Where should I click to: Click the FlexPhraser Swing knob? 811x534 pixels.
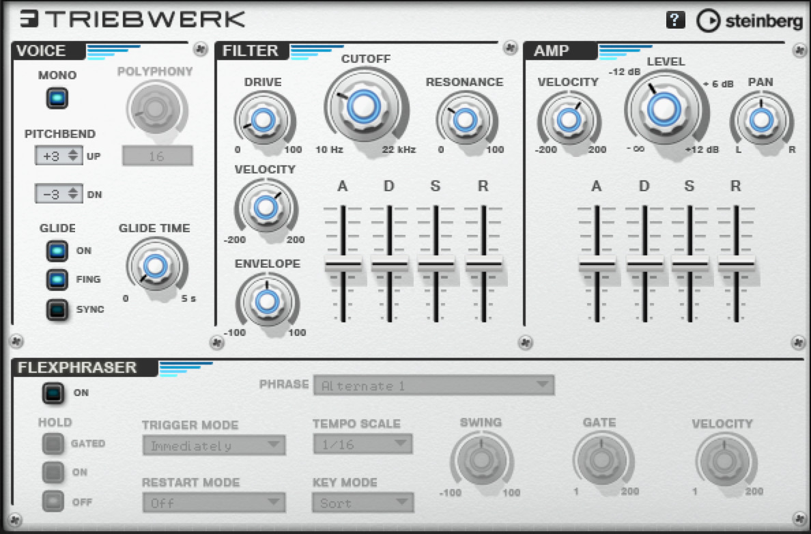pos(481,460)
